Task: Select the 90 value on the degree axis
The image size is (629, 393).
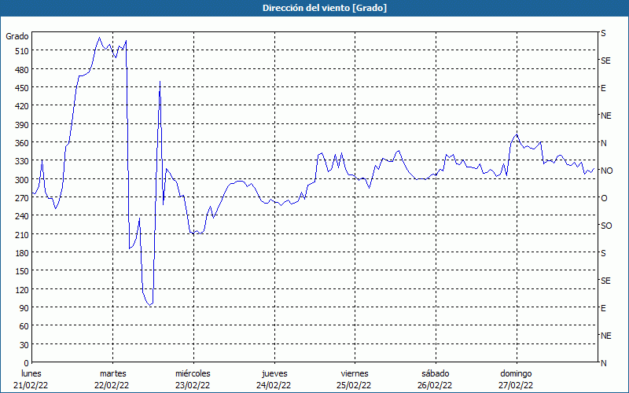Action: coord(24,308)
